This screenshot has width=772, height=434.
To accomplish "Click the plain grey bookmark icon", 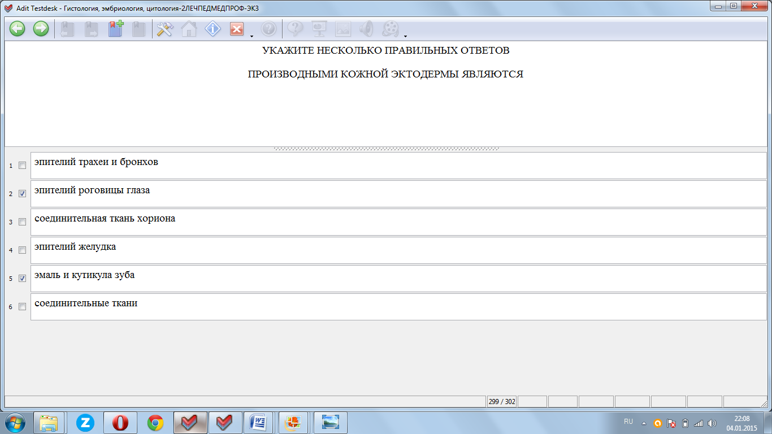I will click(x=138, y=29).
